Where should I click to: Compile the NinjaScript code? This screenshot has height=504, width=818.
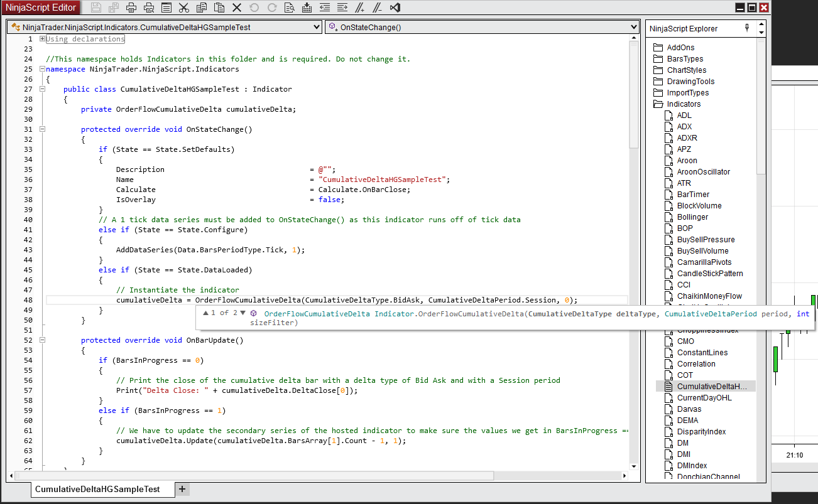(x=307, y=8)
